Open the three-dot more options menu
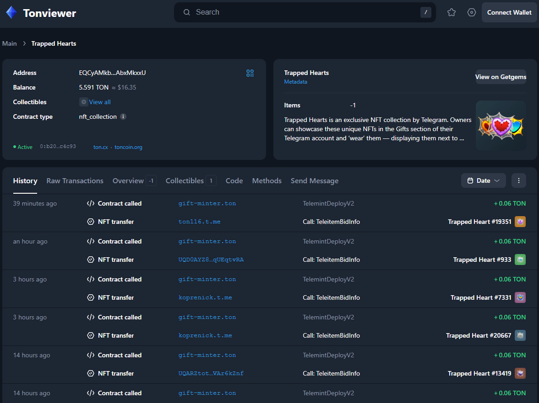This screenshot has width=539, height=403. tap(519, 180)
